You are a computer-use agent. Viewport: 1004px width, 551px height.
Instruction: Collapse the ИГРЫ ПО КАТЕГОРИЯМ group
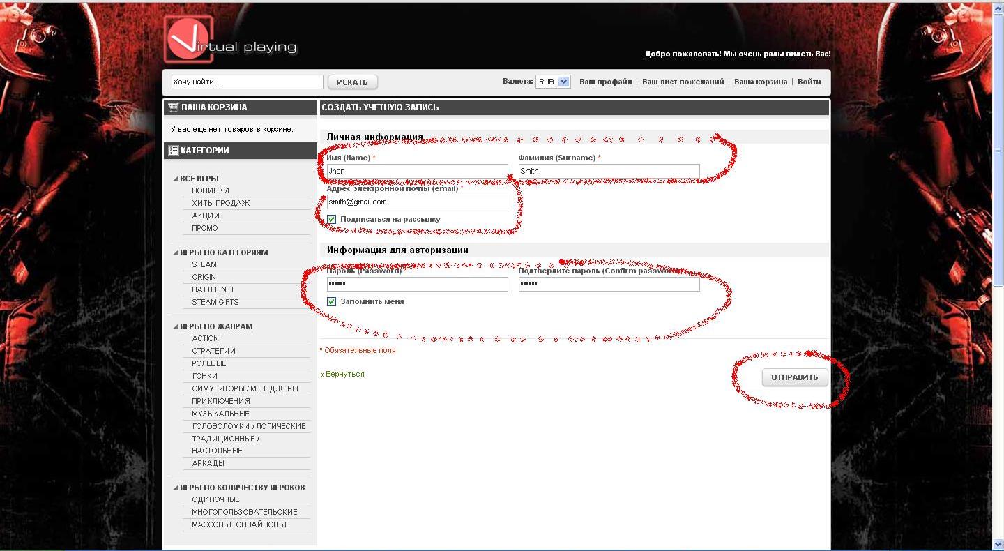tap(176, 252)
